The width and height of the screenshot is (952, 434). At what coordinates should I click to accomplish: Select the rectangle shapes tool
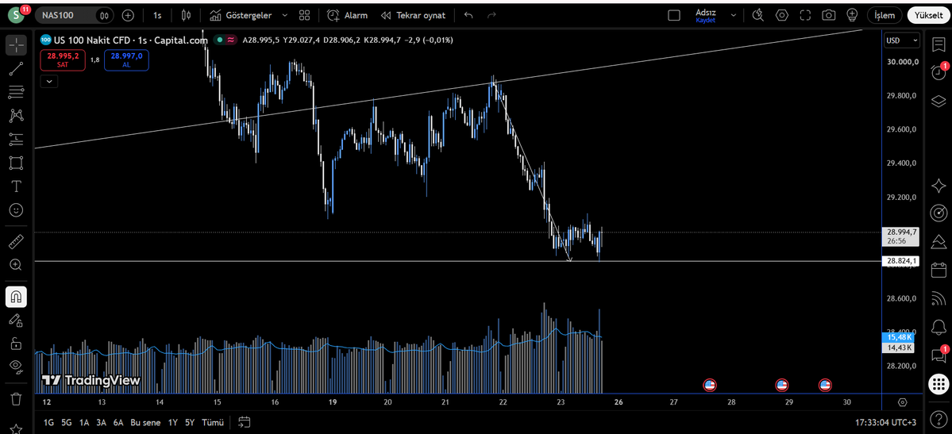click(17, 163)
